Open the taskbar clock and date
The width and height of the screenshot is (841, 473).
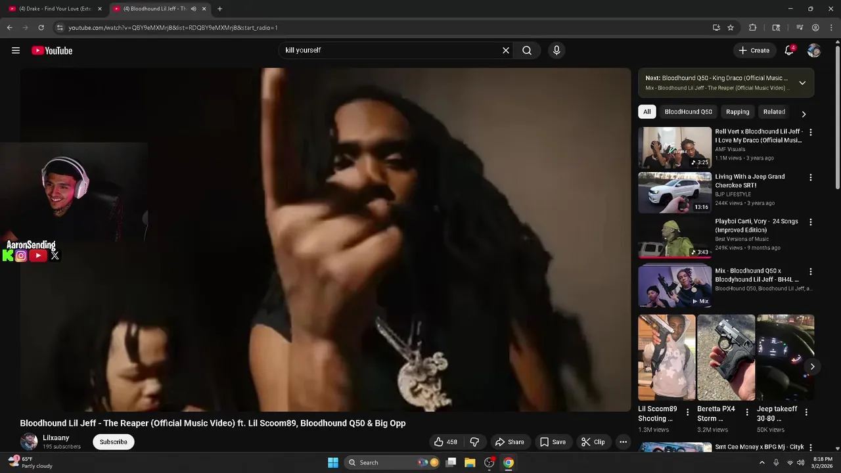pos(823,462)
